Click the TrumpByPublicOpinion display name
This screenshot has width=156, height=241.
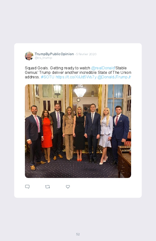(x=54, y=54)
